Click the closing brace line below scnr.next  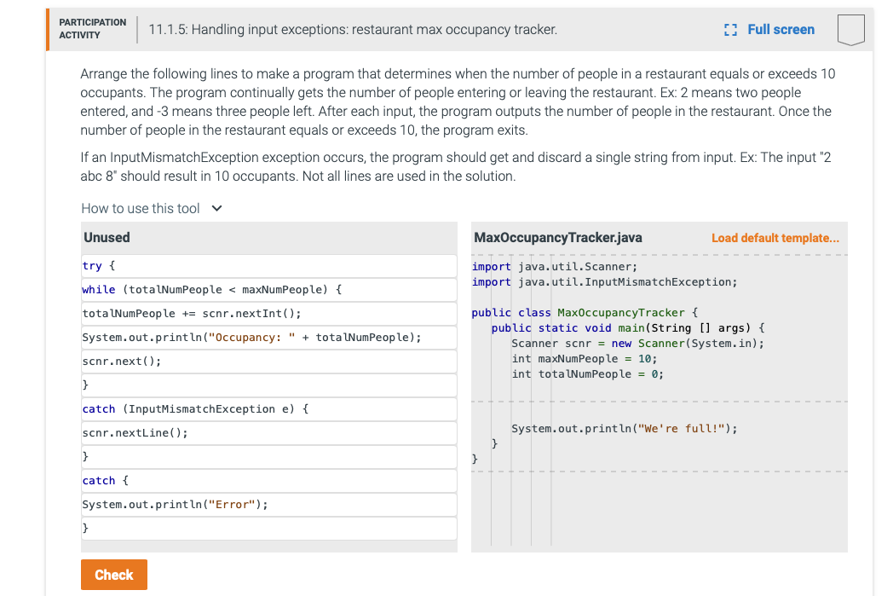tap(268, 385)
